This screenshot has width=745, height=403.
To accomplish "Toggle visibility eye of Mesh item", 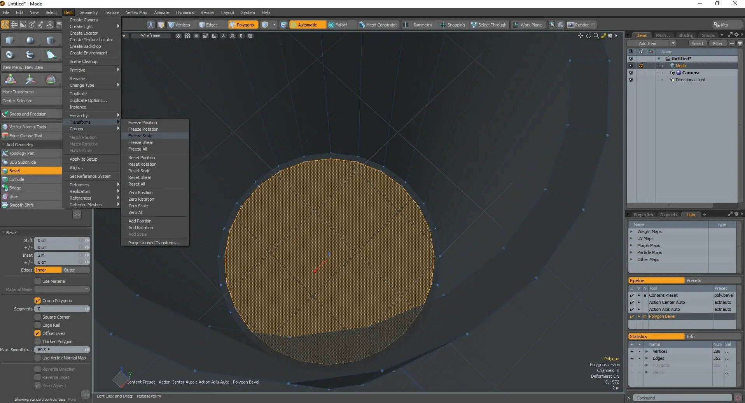I will coord(631,66).
